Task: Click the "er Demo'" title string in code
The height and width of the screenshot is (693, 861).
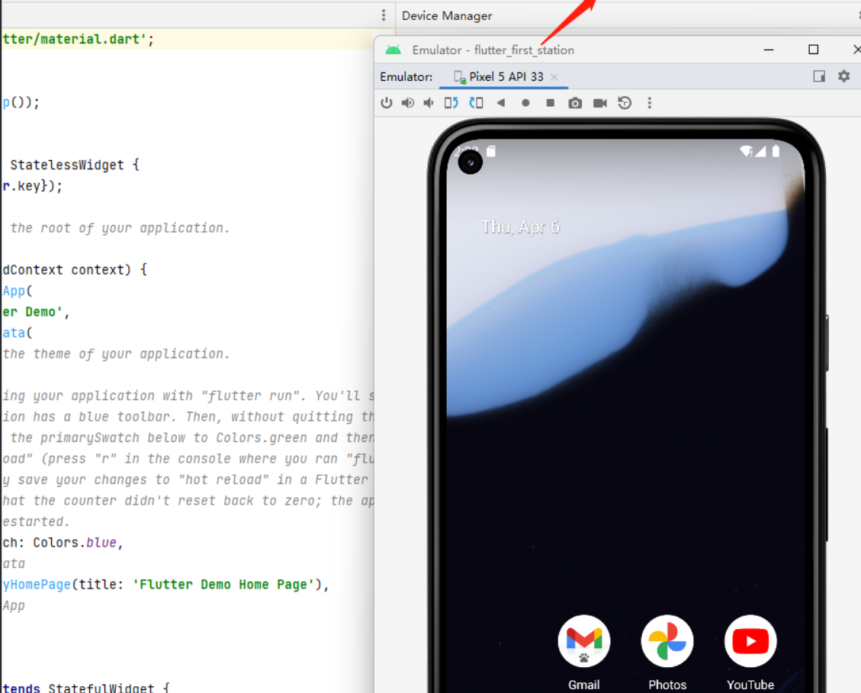Action: pos(32,312)
